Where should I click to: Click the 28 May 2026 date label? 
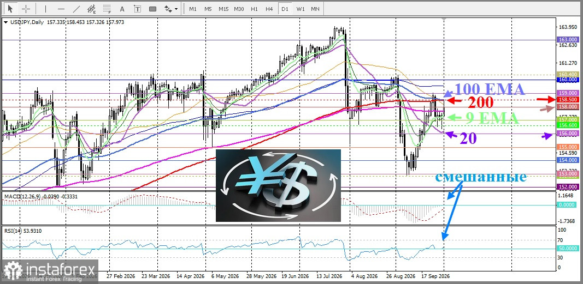coord(261,276)
